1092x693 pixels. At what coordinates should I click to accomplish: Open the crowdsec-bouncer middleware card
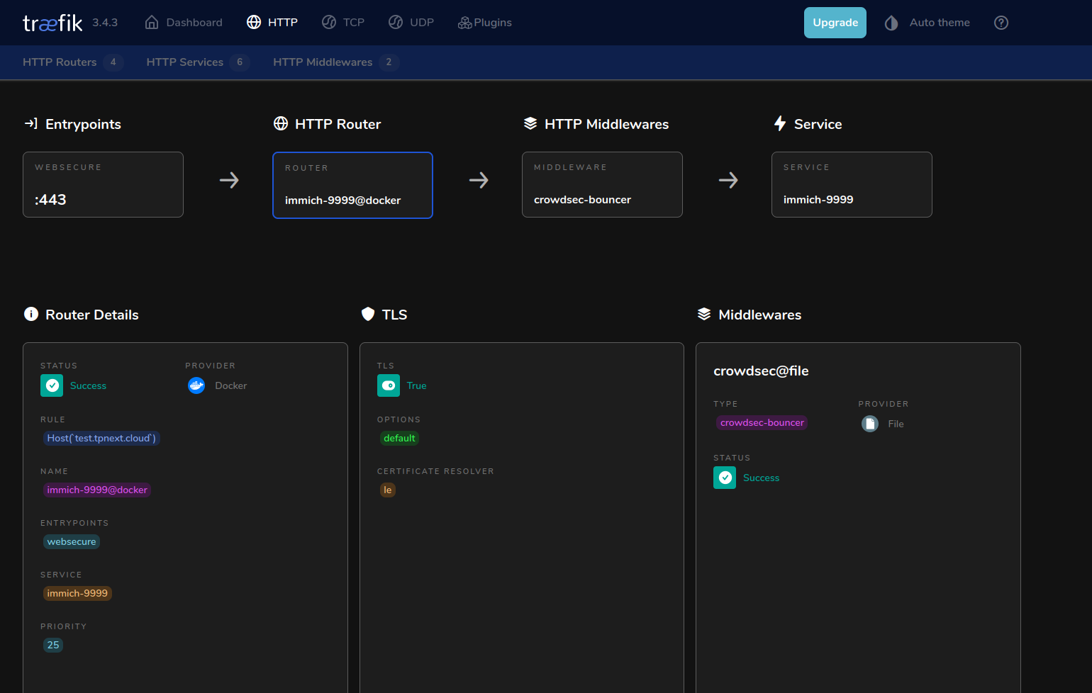(x=602, y=184)
